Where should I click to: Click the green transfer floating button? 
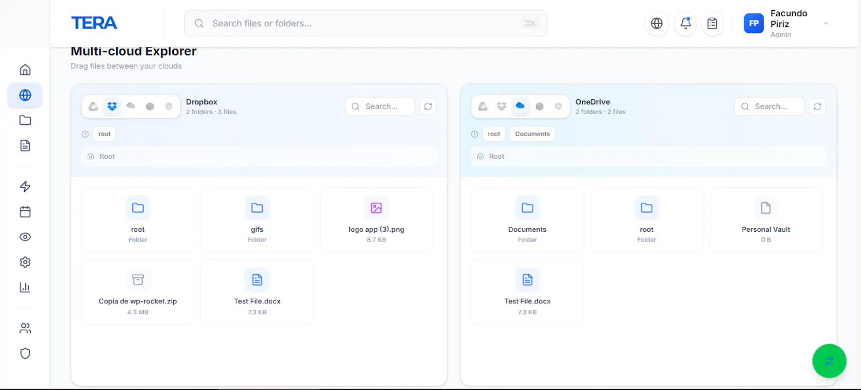[829, 361]
